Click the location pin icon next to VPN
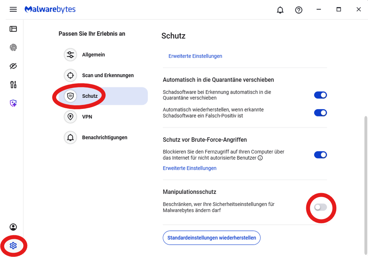Image resolution: width=368 pixels, height=257 pixels. (70, 117)
